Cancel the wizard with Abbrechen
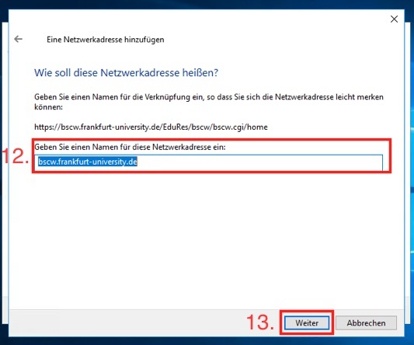 366,322
